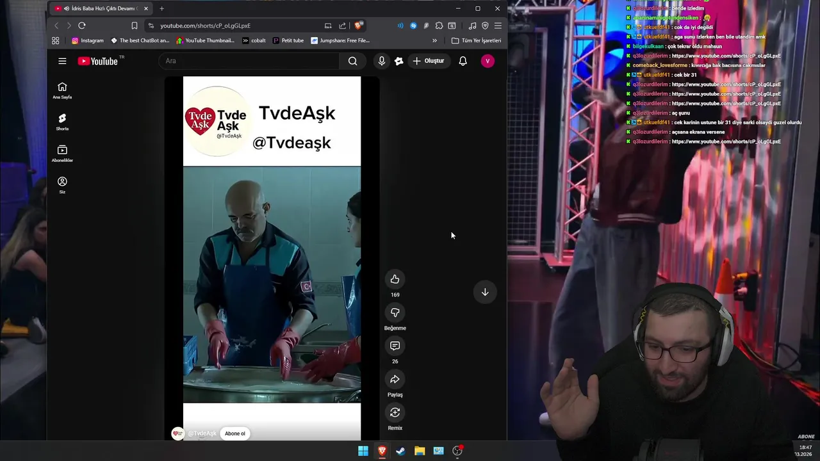Start voice search with the microphone icon
This screenshot has height=461, width=820.
pos(381,61)
